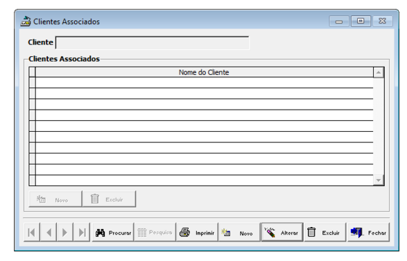407x261 pixels.
Task: Click Excluir under the associated clients grid
Action: click(x=110, y=199)
